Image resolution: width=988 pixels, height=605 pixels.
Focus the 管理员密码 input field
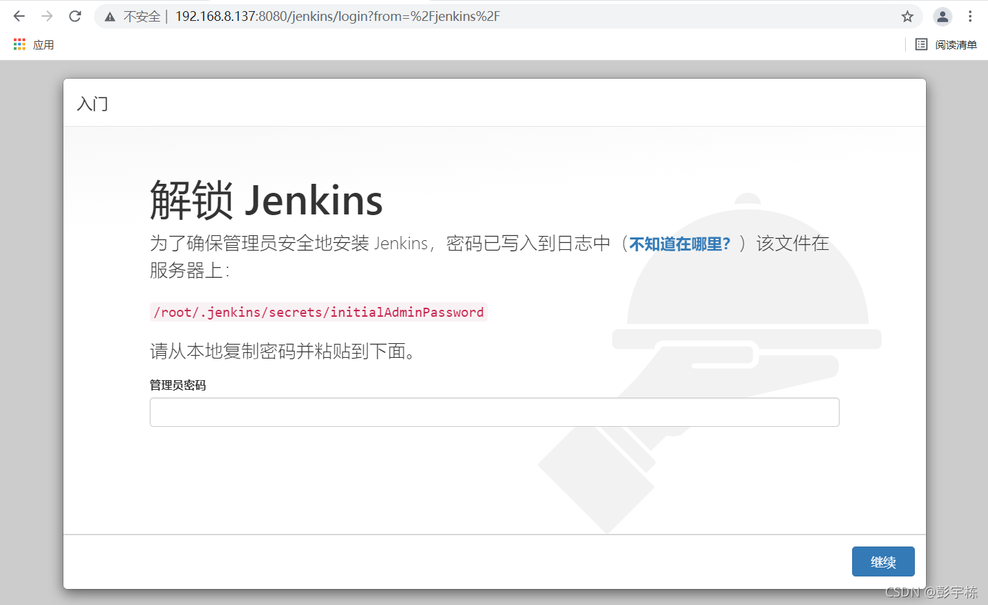[494, 412]
